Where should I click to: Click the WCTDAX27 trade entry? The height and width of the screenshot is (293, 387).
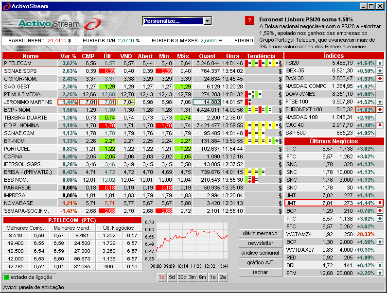(x=334, y=250)
